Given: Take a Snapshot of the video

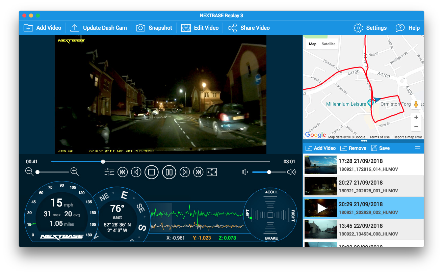Looking at the screenshot, I should coord(154,28).
